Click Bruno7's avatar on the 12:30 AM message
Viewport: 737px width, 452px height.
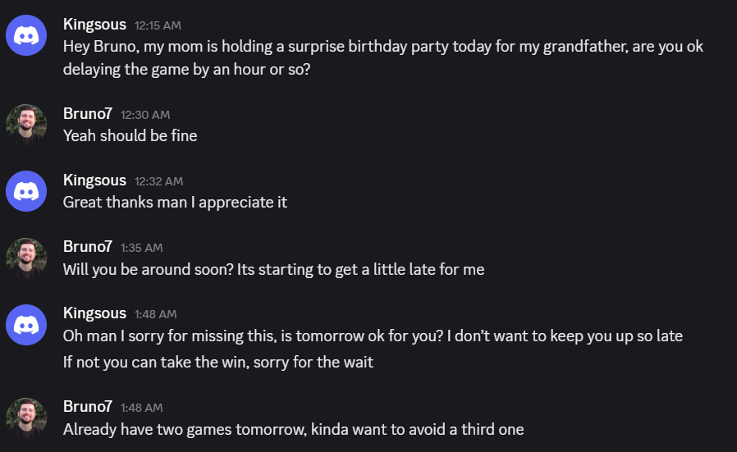(26, 125)
